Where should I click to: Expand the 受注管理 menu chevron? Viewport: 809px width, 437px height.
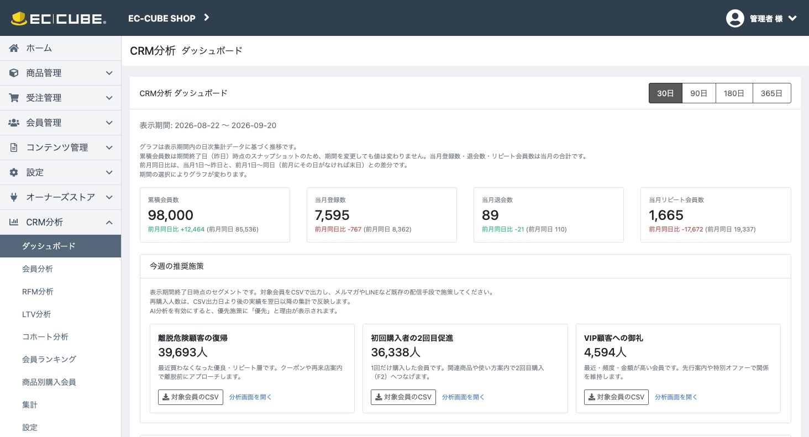coord(109,98)
